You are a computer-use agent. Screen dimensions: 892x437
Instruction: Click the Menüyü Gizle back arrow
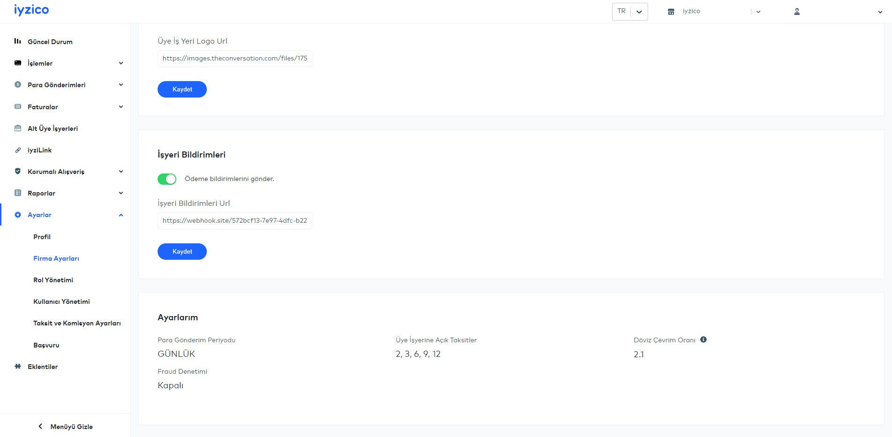point(40,426)
